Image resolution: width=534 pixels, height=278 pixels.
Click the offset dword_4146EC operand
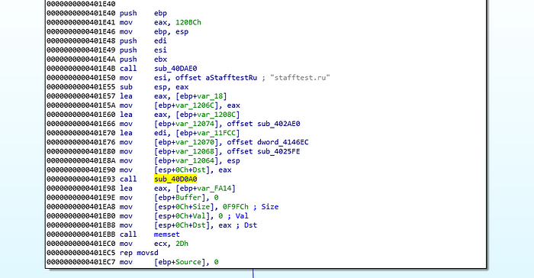point(268,142)
